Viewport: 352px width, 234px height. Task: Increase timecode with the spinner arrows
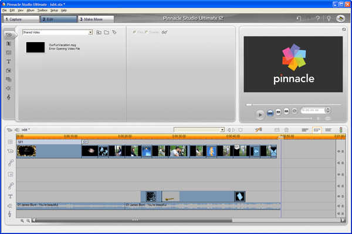coord(328,109)
